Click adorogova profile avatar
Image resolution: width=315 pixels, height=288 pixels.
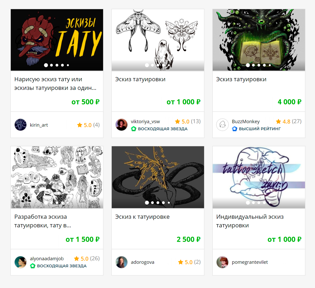122,262
